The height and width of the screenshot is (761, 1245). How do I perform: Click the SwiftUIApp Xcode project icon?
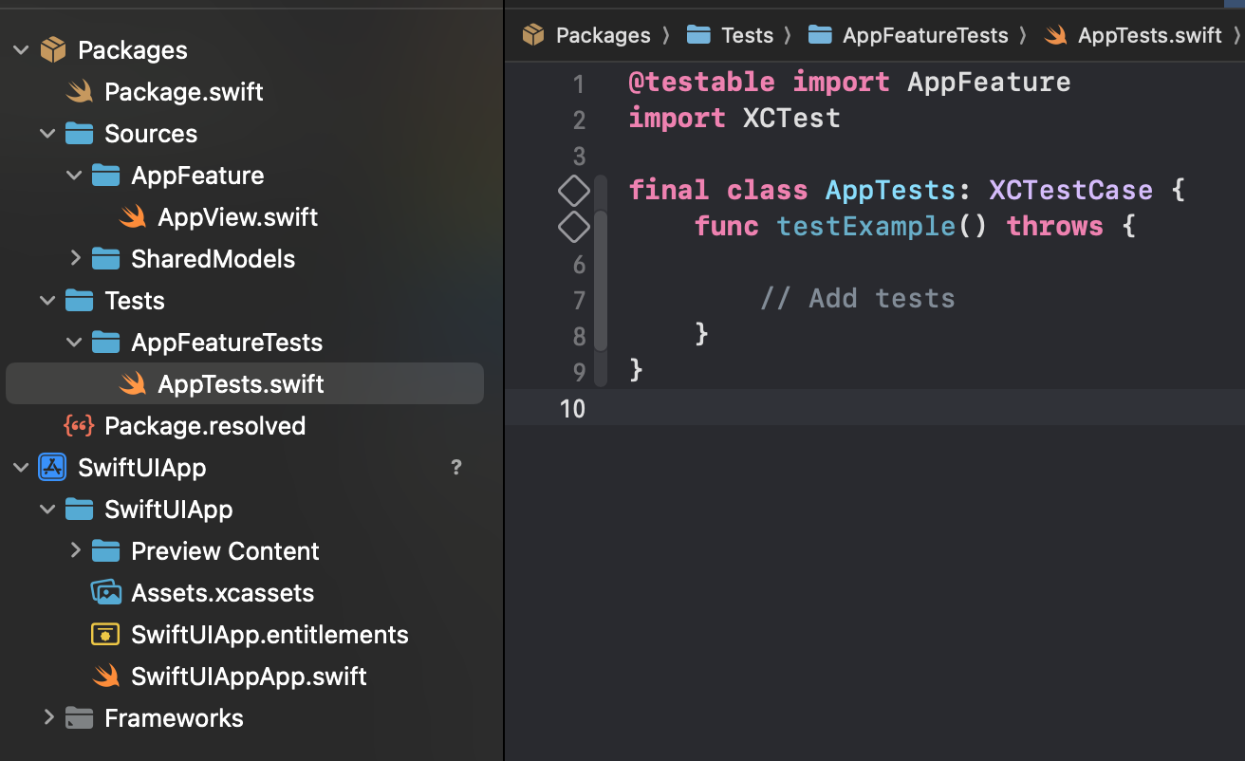tap(51, 468)
